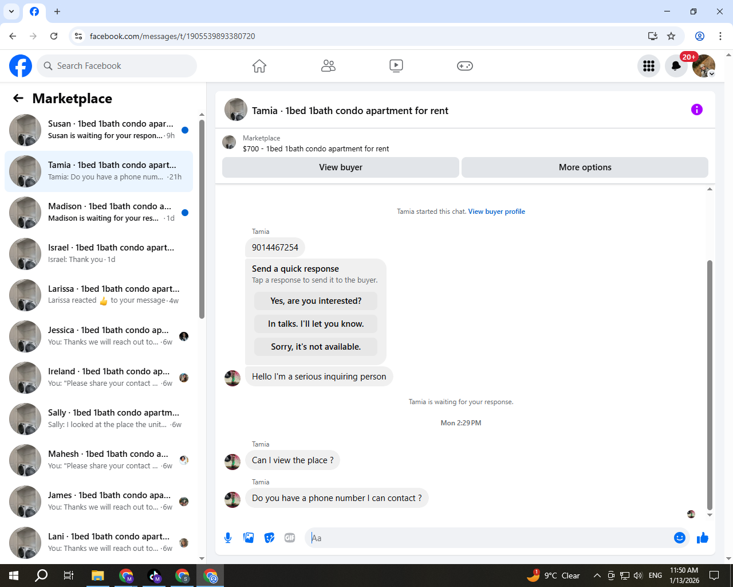
Task: Open the Madison conversation
Action: click(x=98, y=213)
